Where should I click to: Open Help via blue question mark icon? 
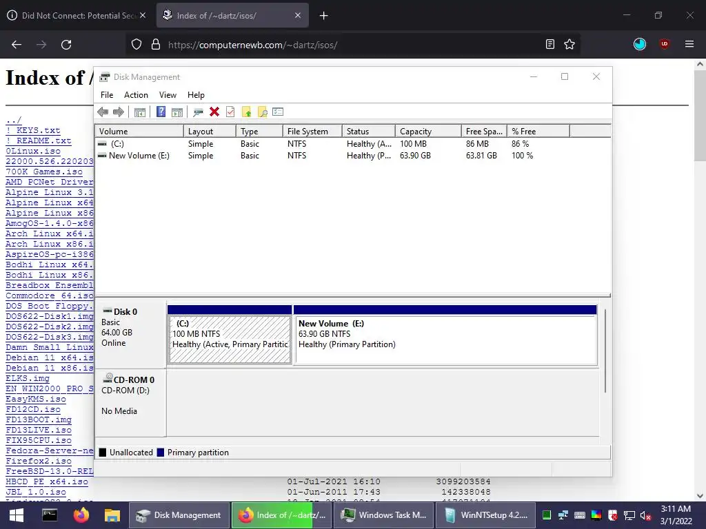[161, 112]
